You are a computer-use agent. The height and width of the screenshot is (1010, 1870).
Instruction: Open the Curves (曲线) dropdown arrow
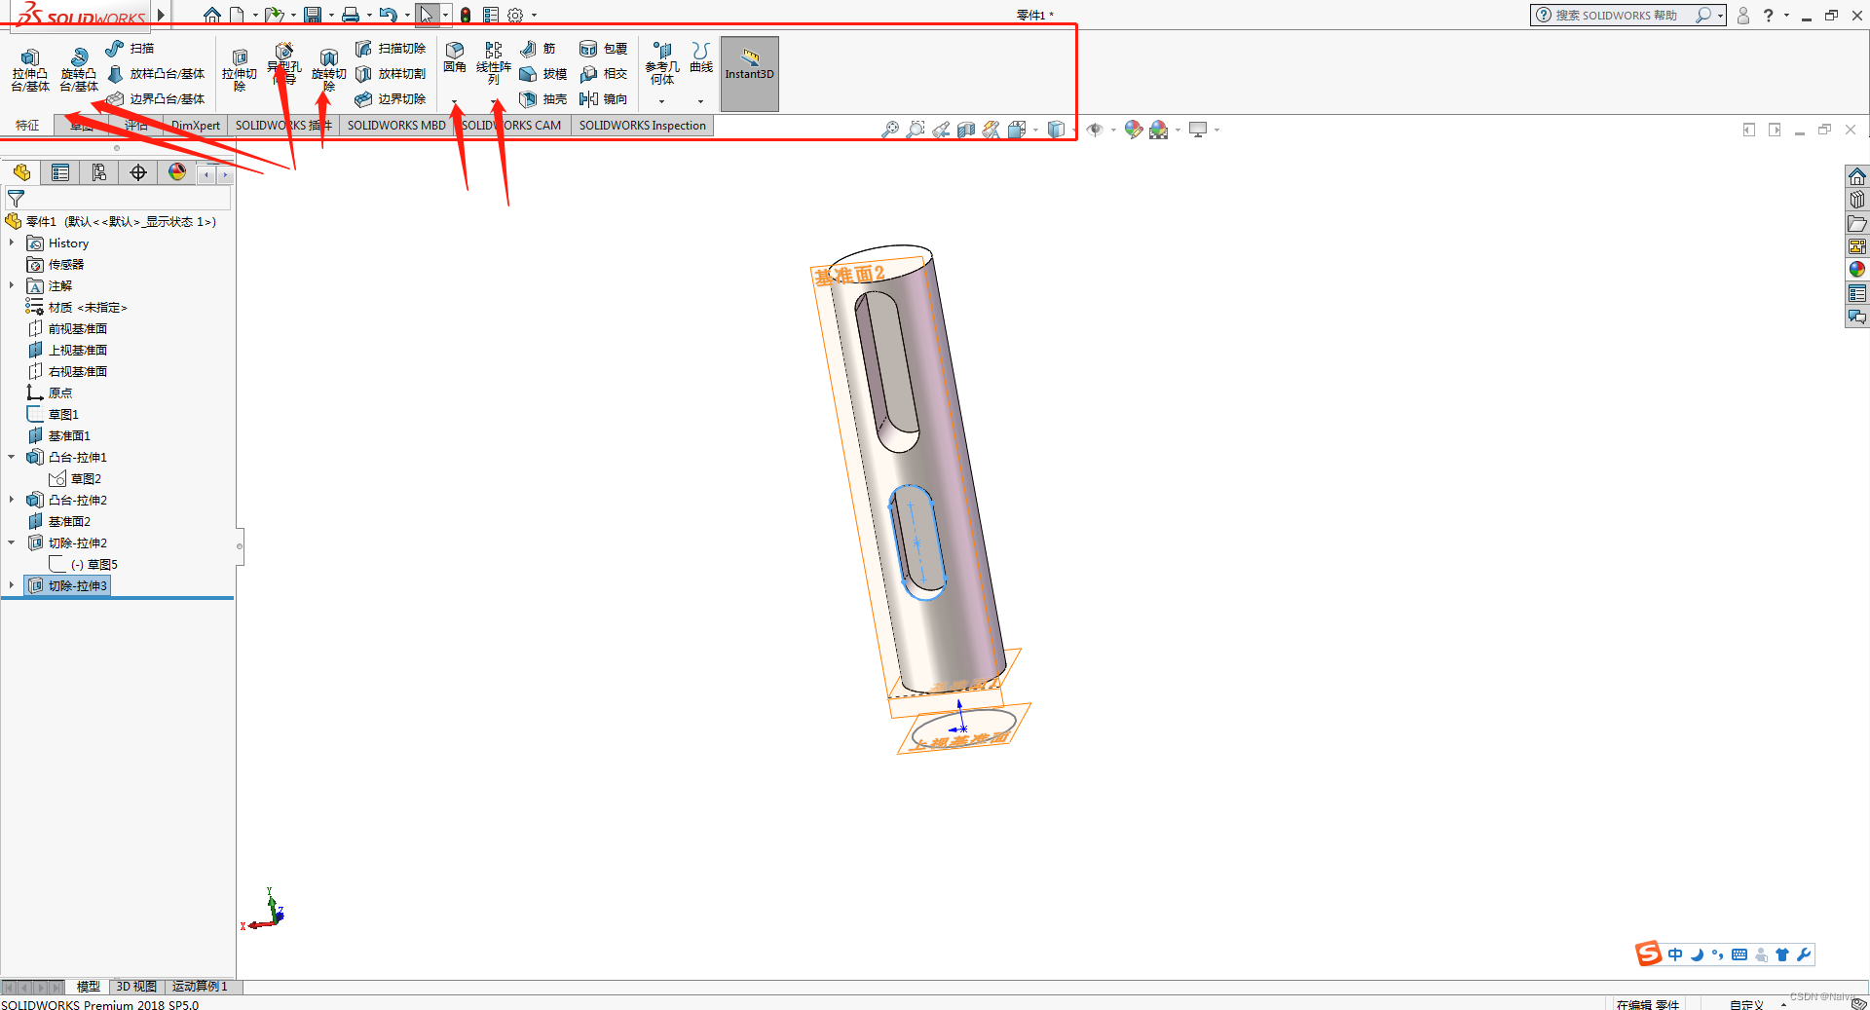(x=700, y=101)
